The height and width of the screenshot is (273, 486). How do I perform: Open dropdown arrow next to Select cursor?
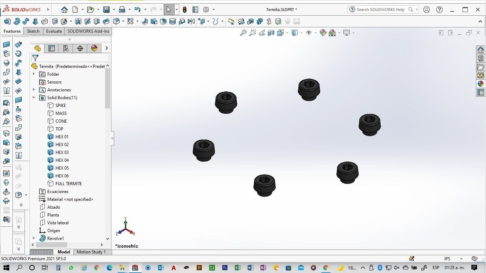tap(176, 10)
